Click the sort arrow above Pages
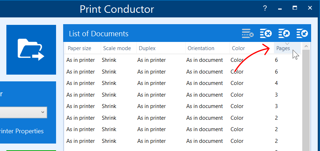Viewport: 320px width, 151px height. click(287, 44)
